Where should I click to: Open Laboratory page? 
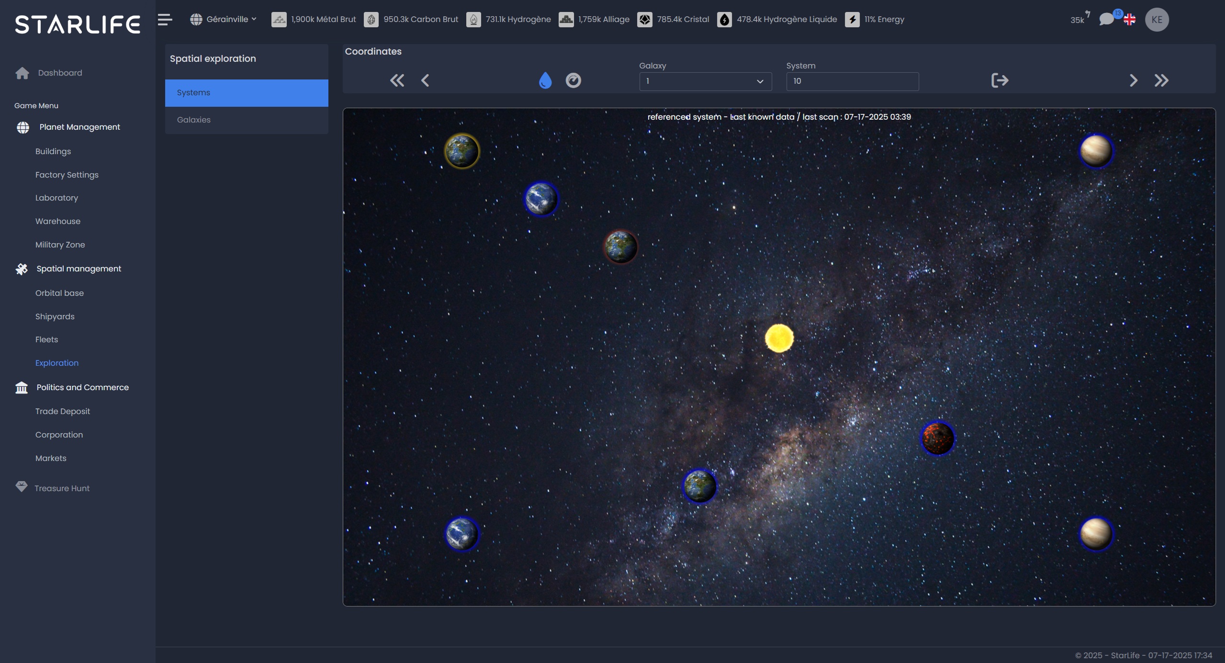(x=56, y=198)
